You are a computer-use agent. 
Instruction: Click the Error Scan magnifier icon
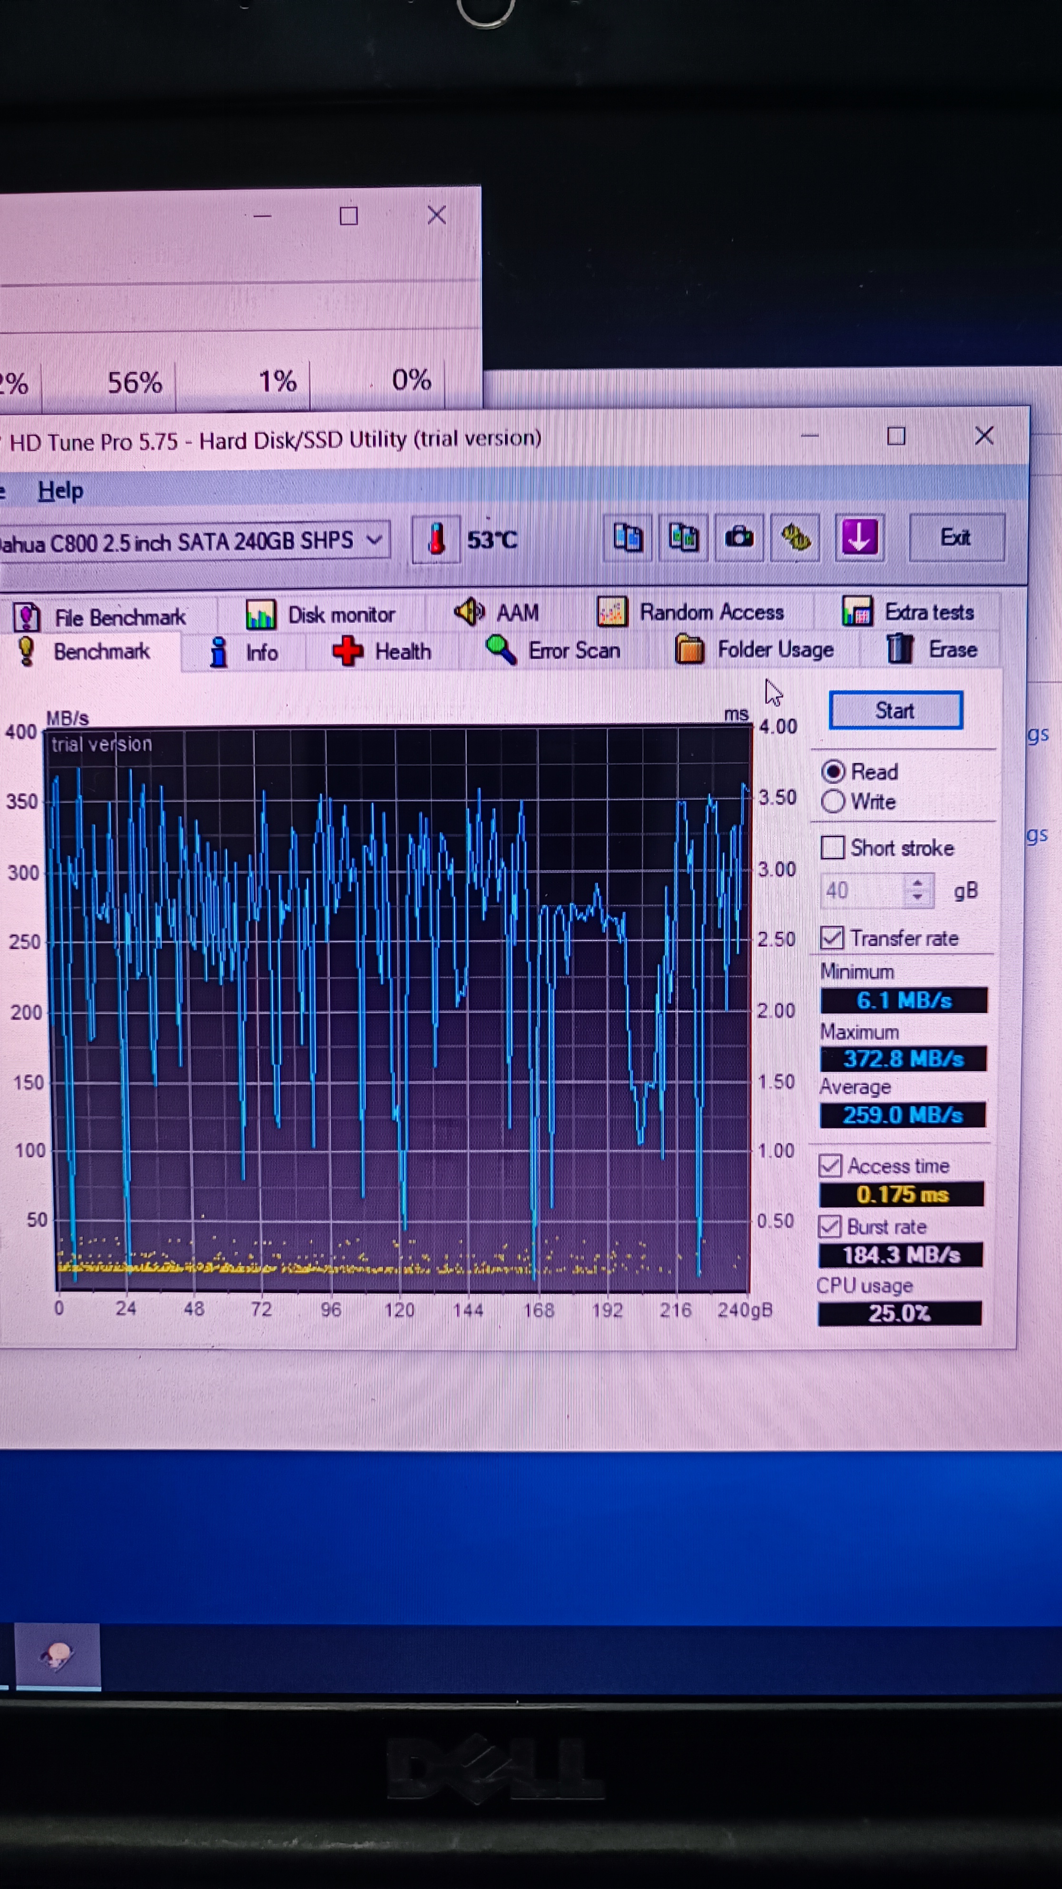coord(501,650)
